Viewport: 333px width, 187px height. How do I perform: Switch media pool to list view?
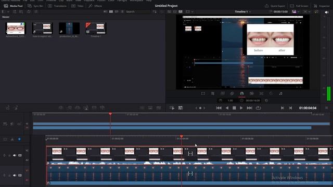(122, 11)
